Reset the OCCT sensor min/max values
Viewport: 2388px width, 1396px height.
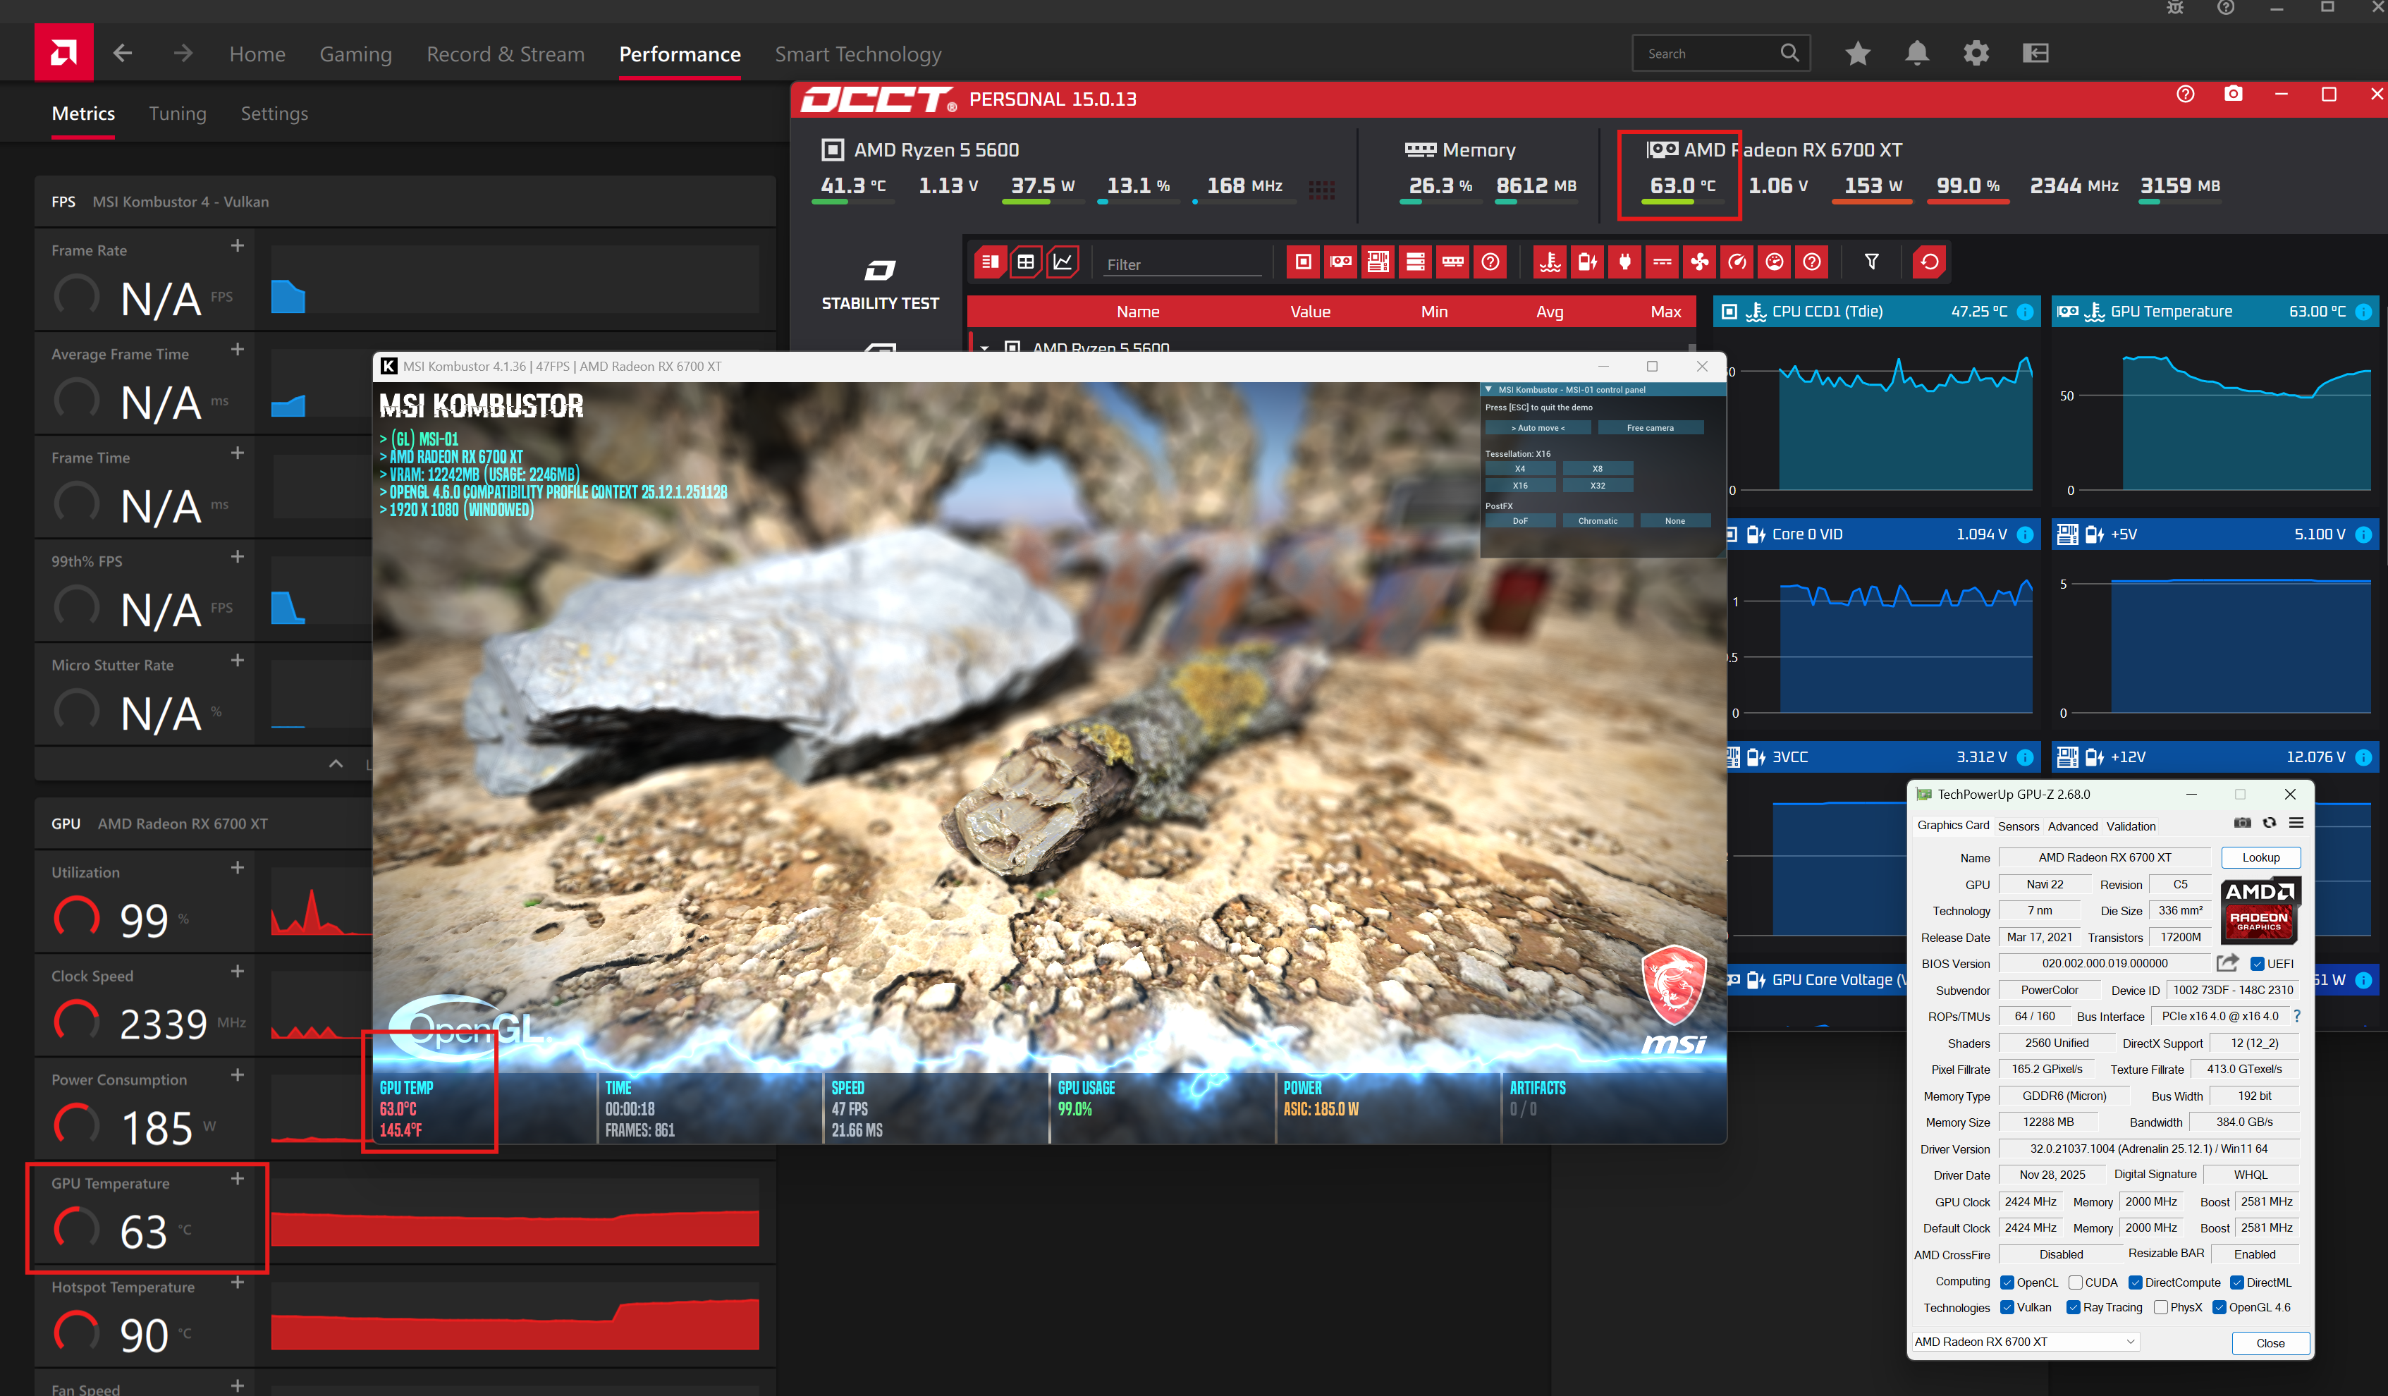coord(1929,262)
